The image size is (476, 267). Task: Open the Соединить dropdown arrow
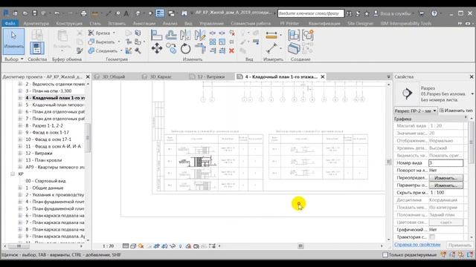click(x=121, y=50)
